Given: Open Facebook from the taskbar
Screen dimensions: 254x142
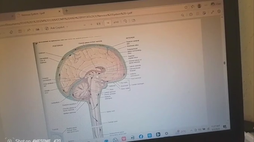Looking at the screenshot, I should point(141,136).
